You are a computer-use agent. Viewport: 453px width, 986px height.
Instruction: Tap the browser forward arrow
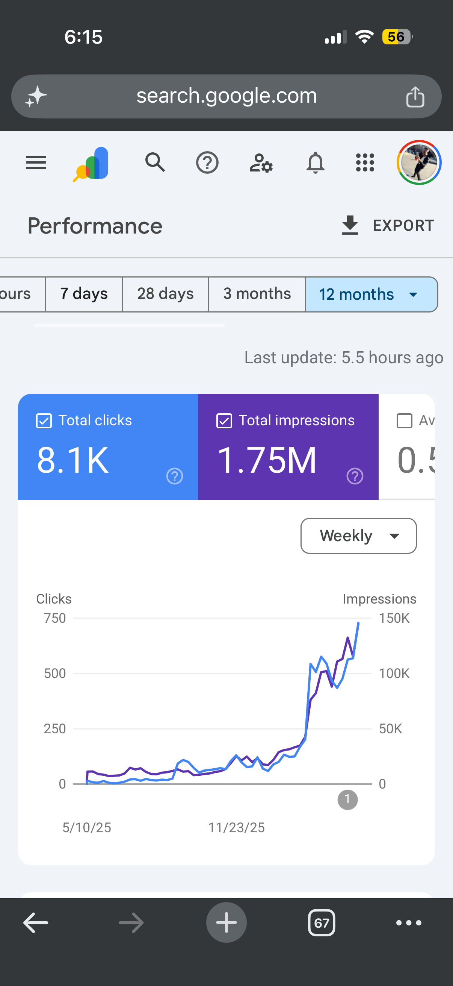click(131, 923)
